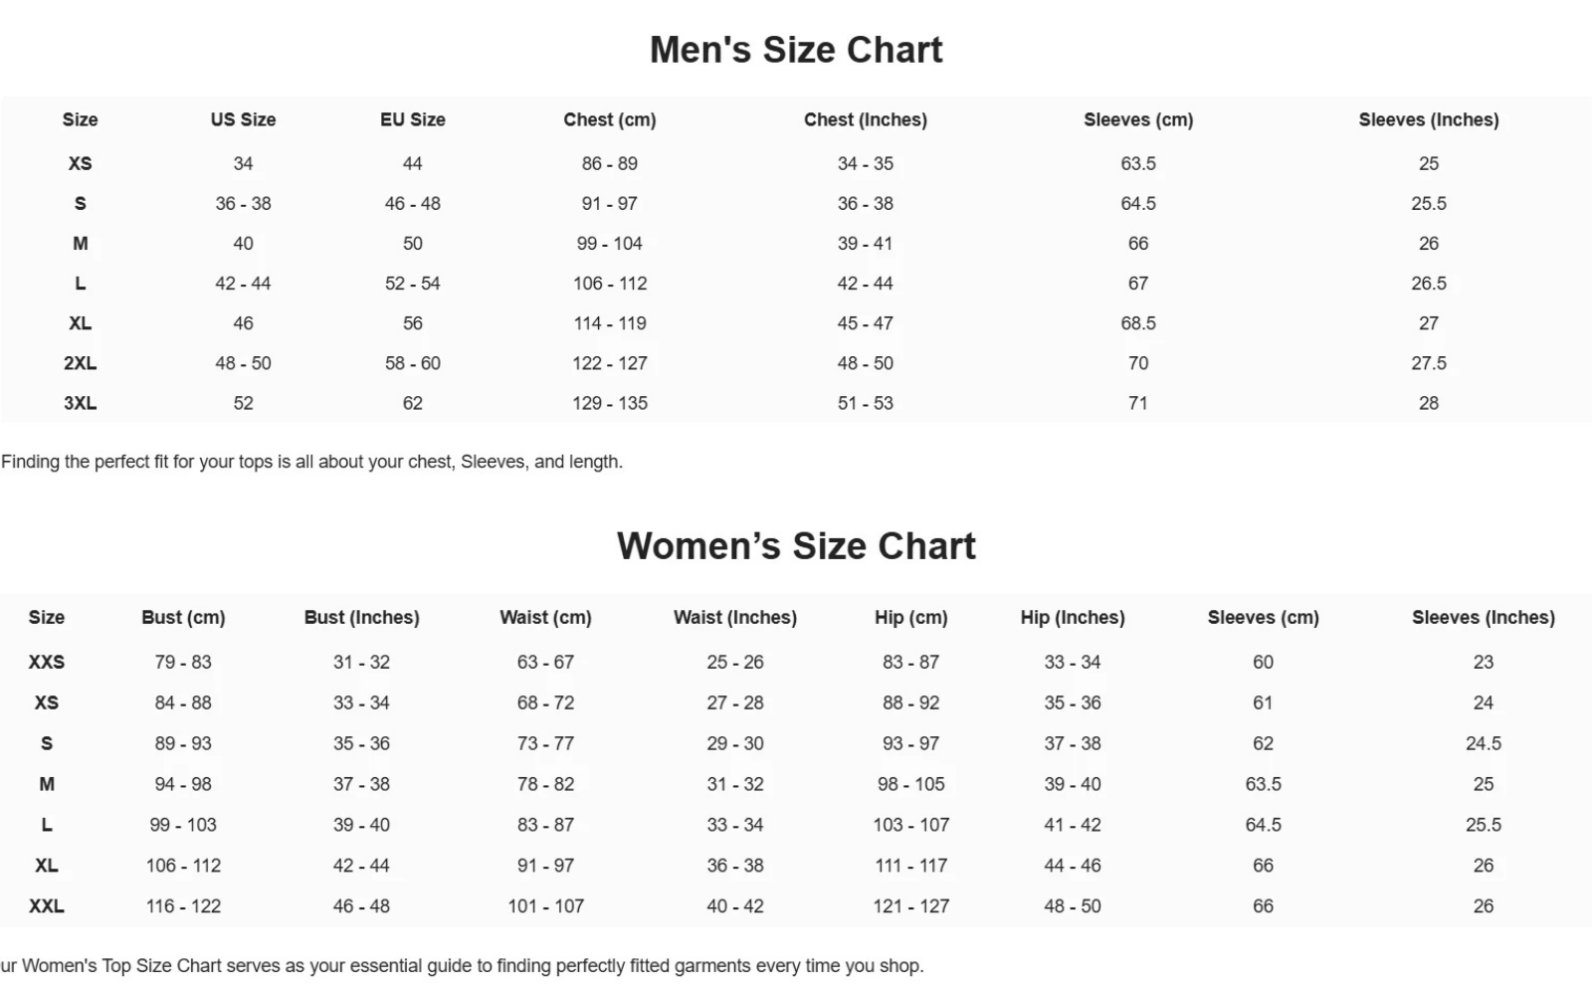Click the Chest (Inches) column header
The width and height of the screenshot is (1592, 995).
pos(865,119)
